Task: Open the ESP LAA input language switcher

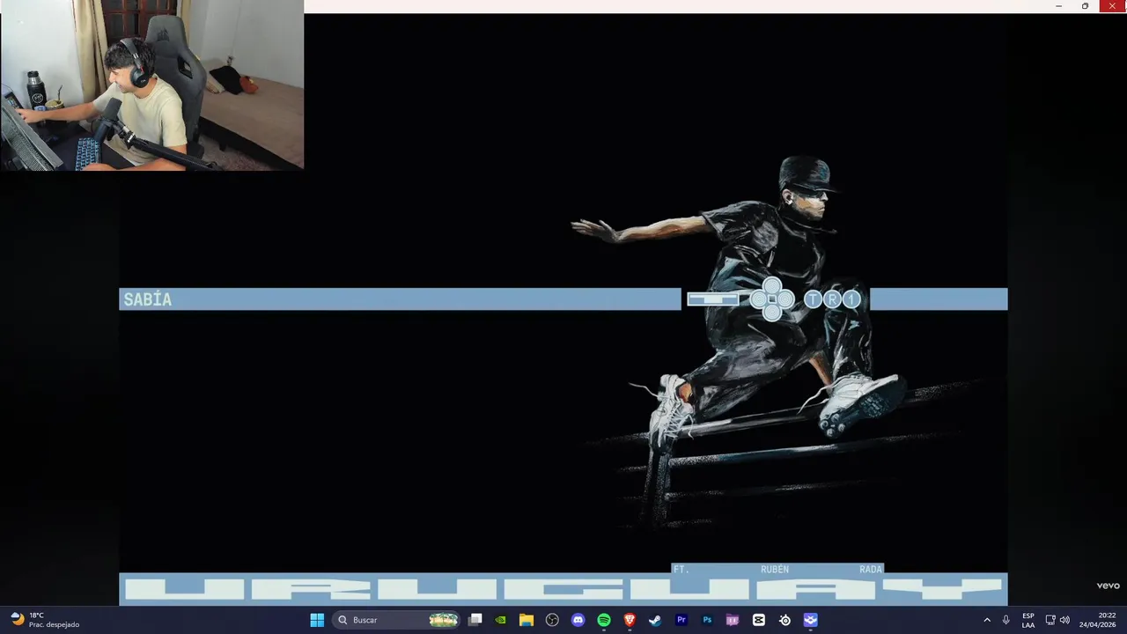Action: (1028, 620)
